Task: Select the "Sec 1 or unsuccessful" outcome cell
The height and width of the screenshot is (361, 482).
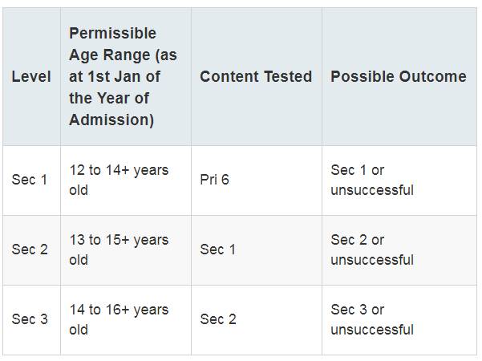Action: [x=372, y=180]
